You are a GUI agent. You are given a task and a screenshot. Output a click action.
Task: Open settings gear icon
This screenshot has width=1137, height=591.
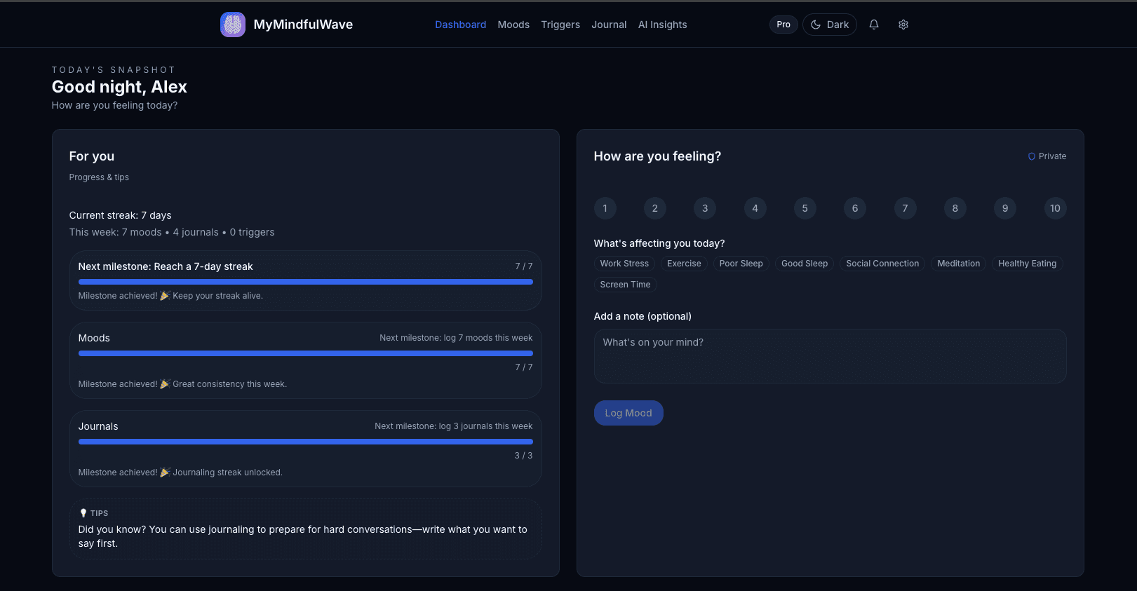point(903,25)
